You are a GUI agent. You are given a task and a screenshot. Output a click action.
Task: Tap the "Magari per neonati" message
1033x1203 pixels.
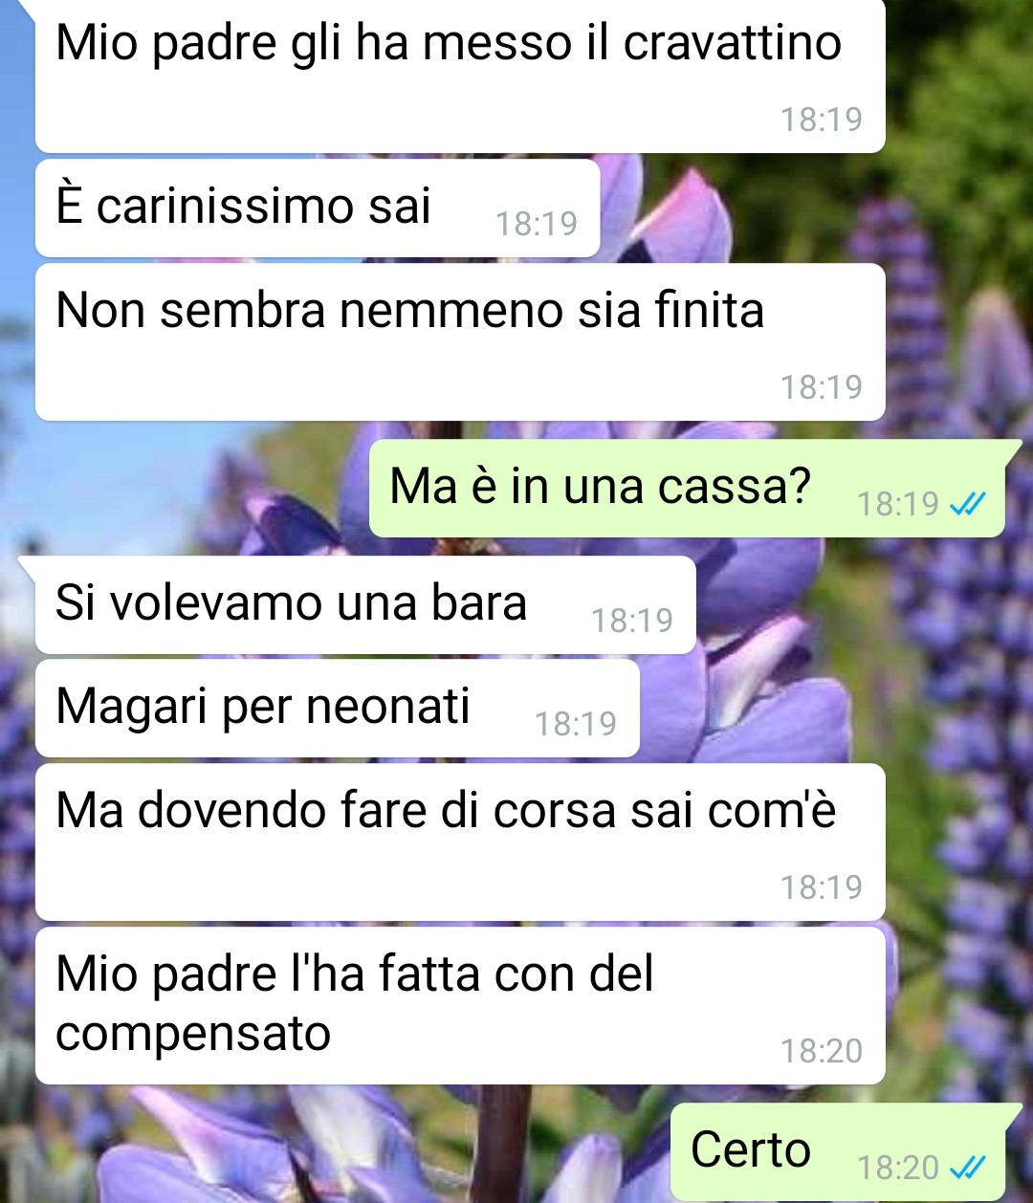(337, 709)
